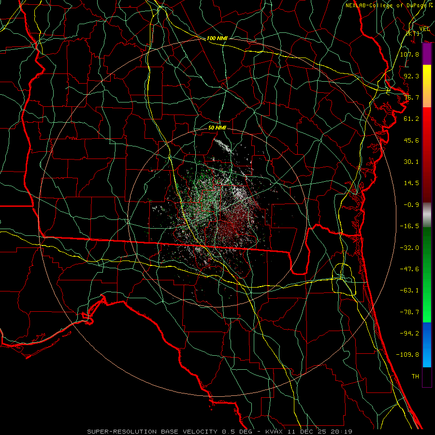This screenshot has height=435, width=435.
Task: Click the Super-Resolution Base Velocity caption
Action: pyautogui.click(x=219, y=432)
